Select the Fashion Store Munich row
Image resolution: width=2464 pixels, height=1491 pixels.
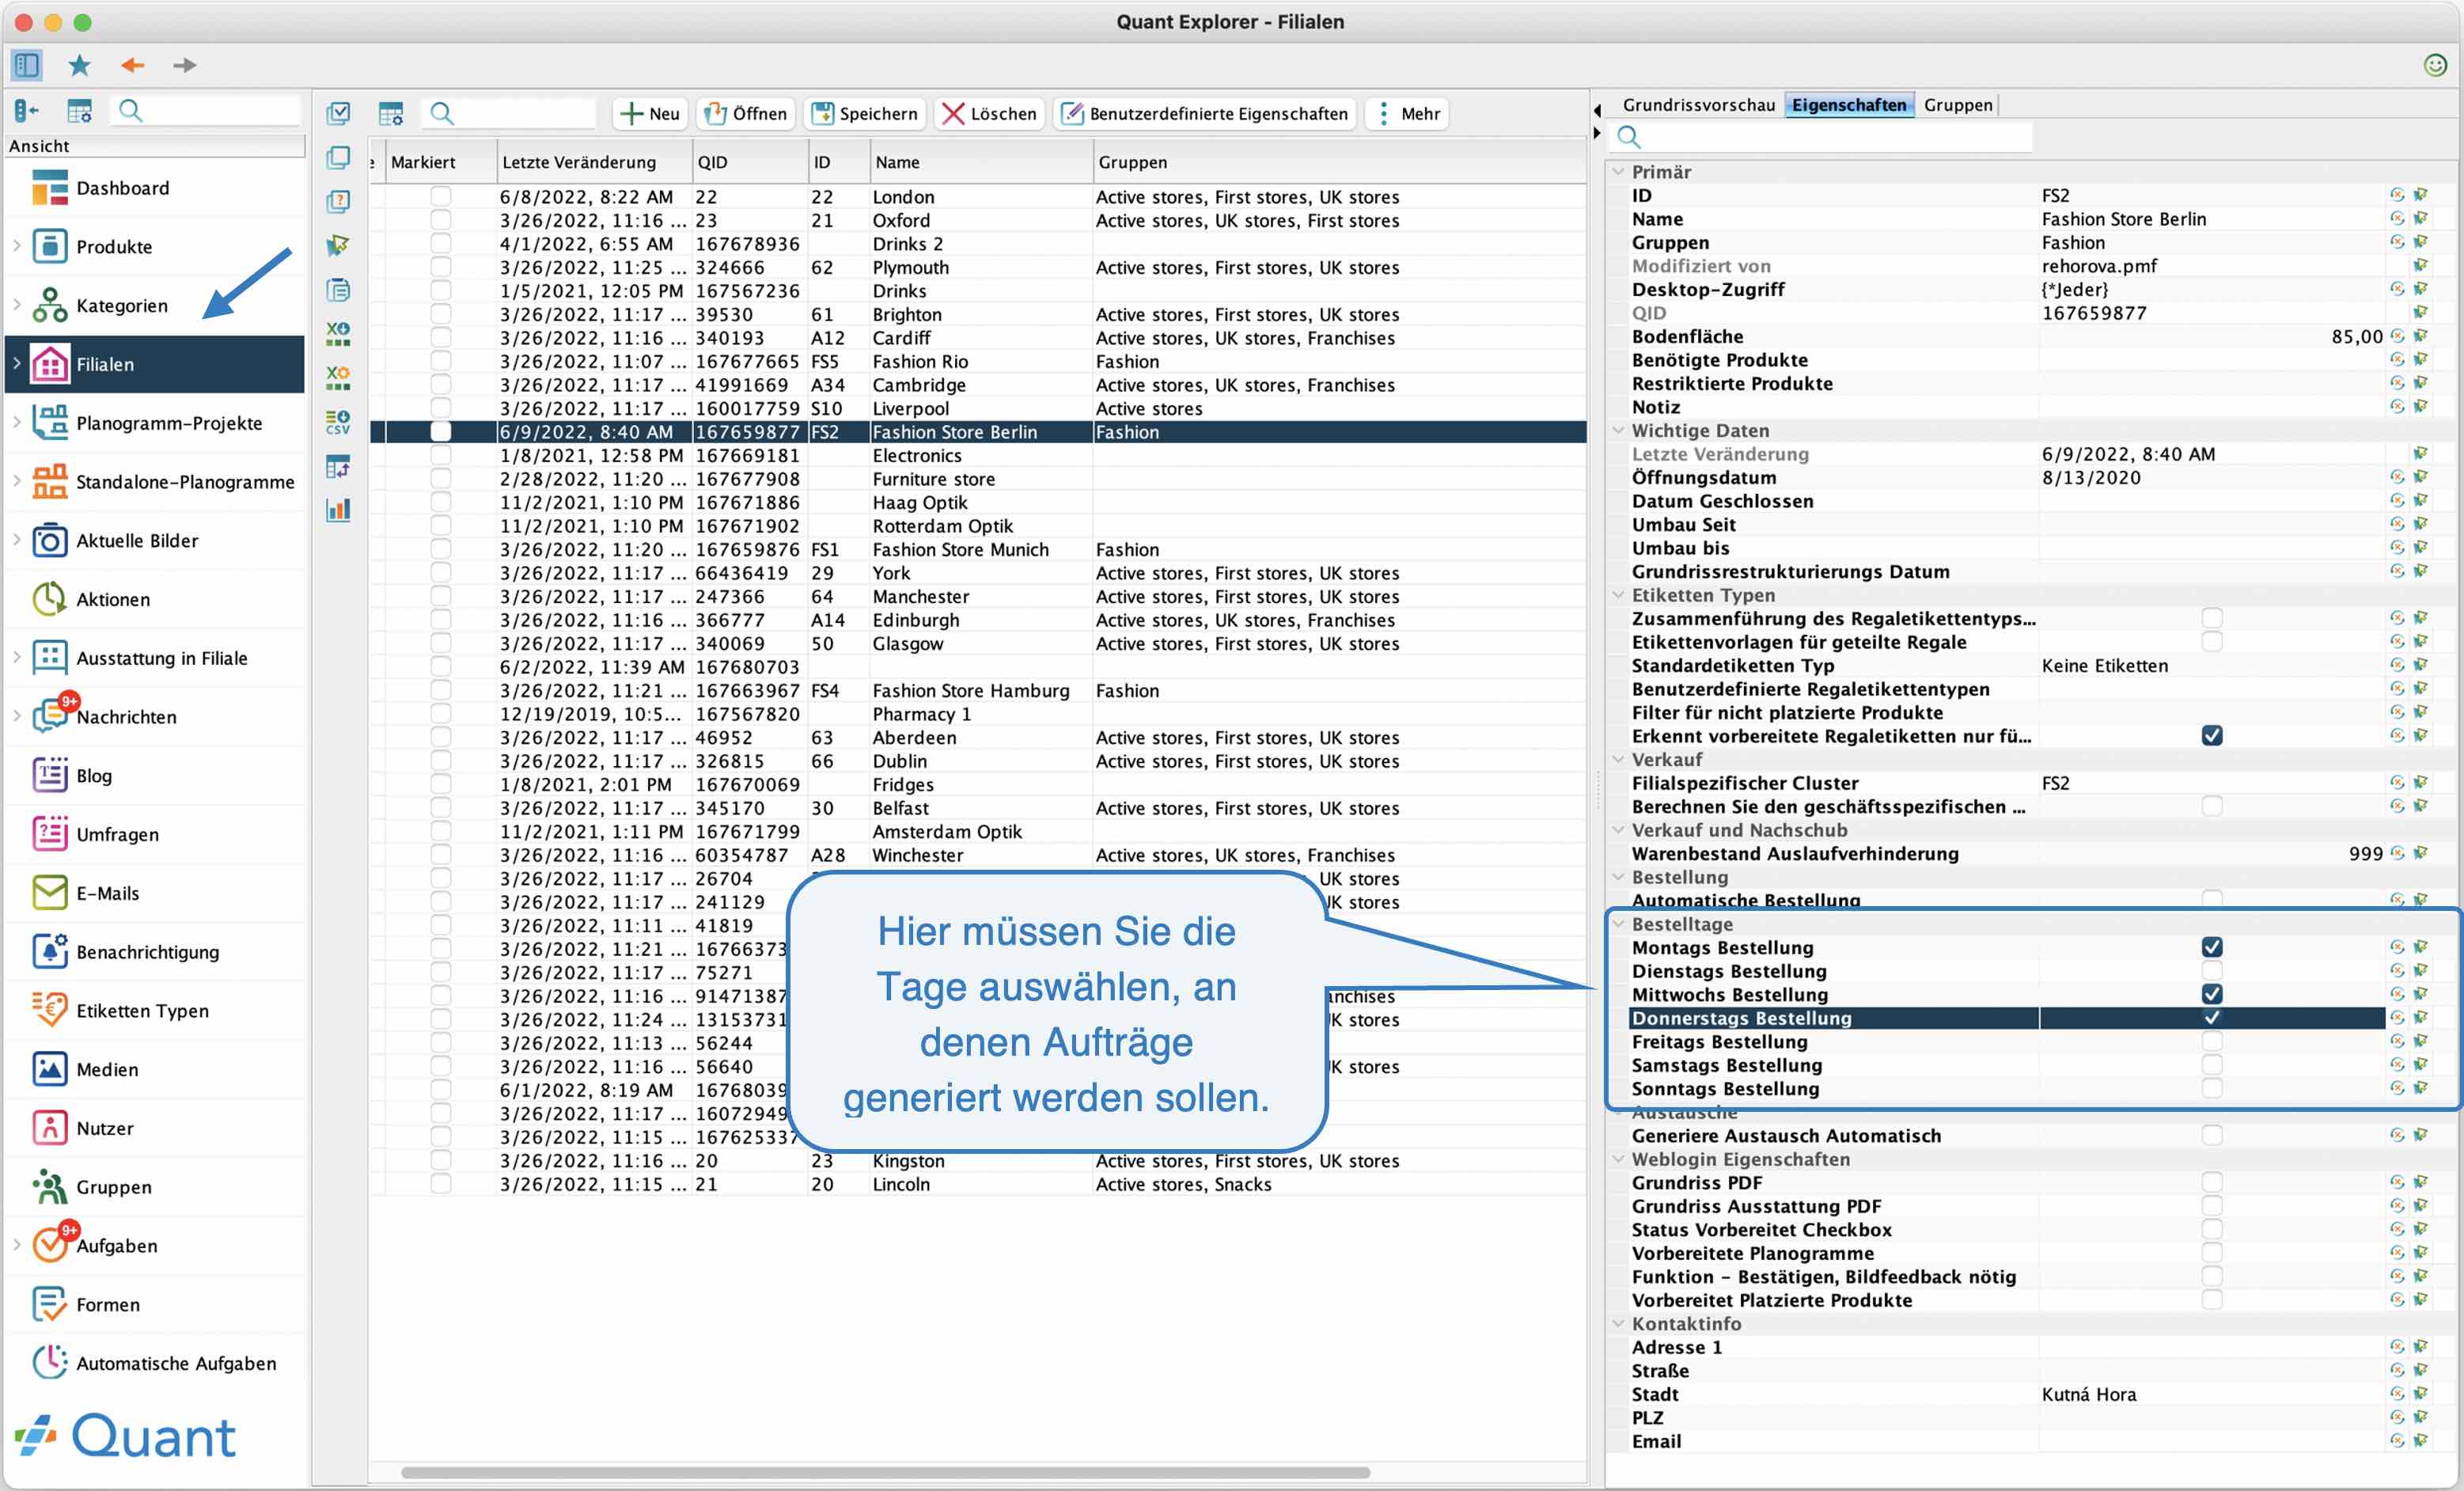pyautogui.click(x=978, y=549)
